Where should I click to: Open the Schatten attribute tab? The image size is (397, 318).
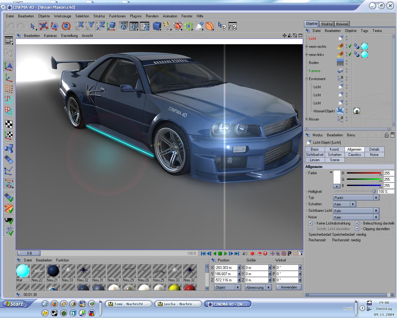tap(335, 155)
